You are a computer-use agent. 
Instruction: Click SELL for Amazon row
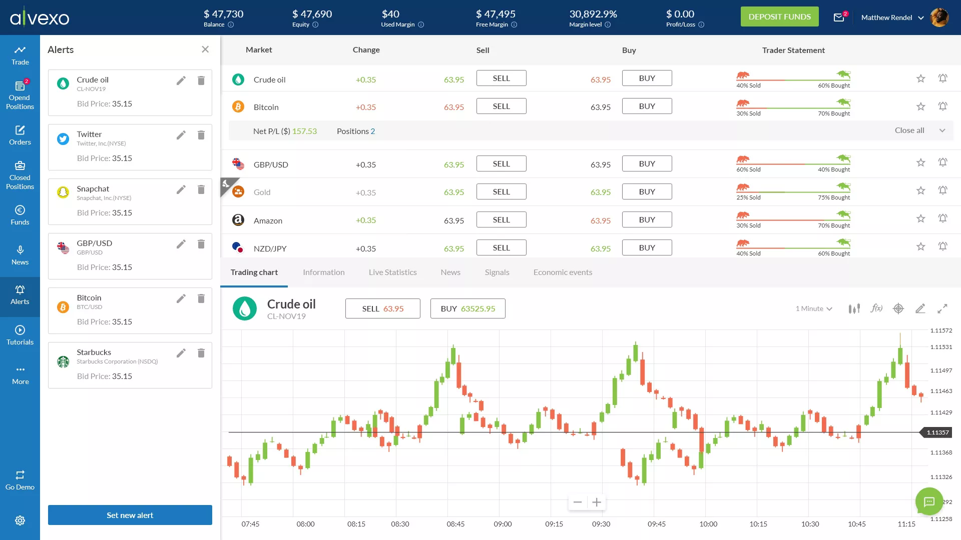pyautogui.click(x=502, y=219)
